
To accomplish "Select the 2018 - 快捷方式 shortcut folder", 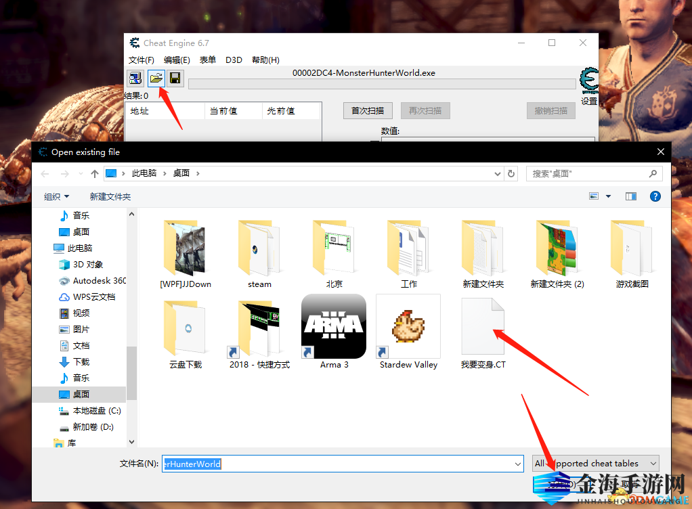I will (259, 334).
